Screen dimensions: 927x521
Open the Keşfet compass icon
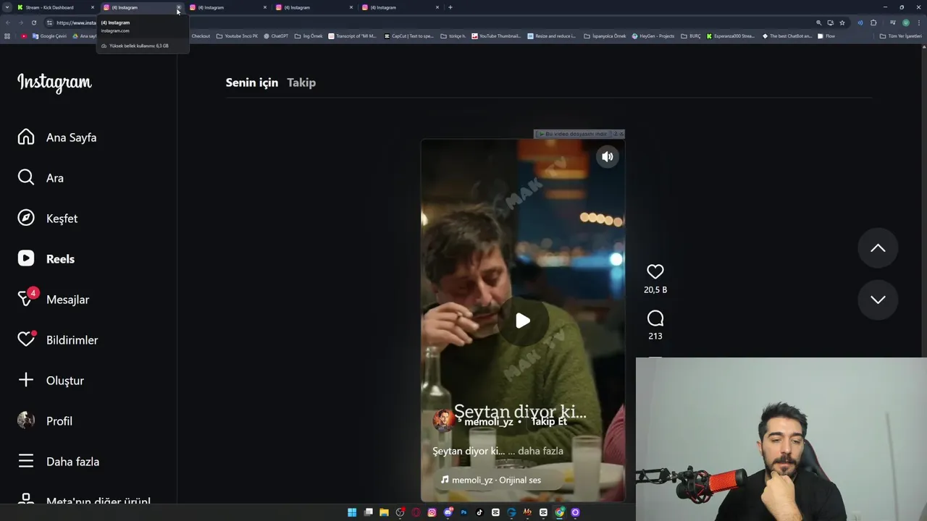click(26, 219)
